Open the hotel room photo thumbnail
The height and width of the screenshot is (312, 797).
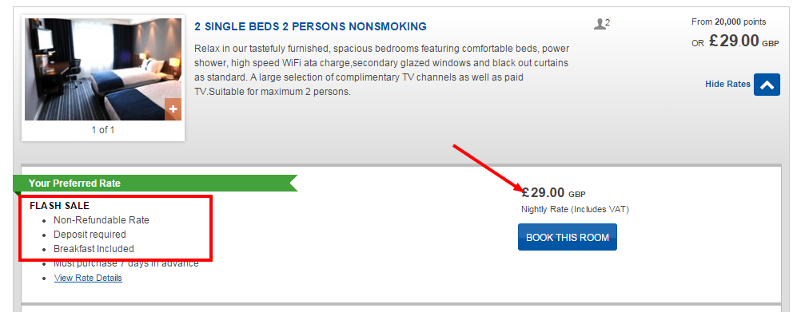(102, 69)
